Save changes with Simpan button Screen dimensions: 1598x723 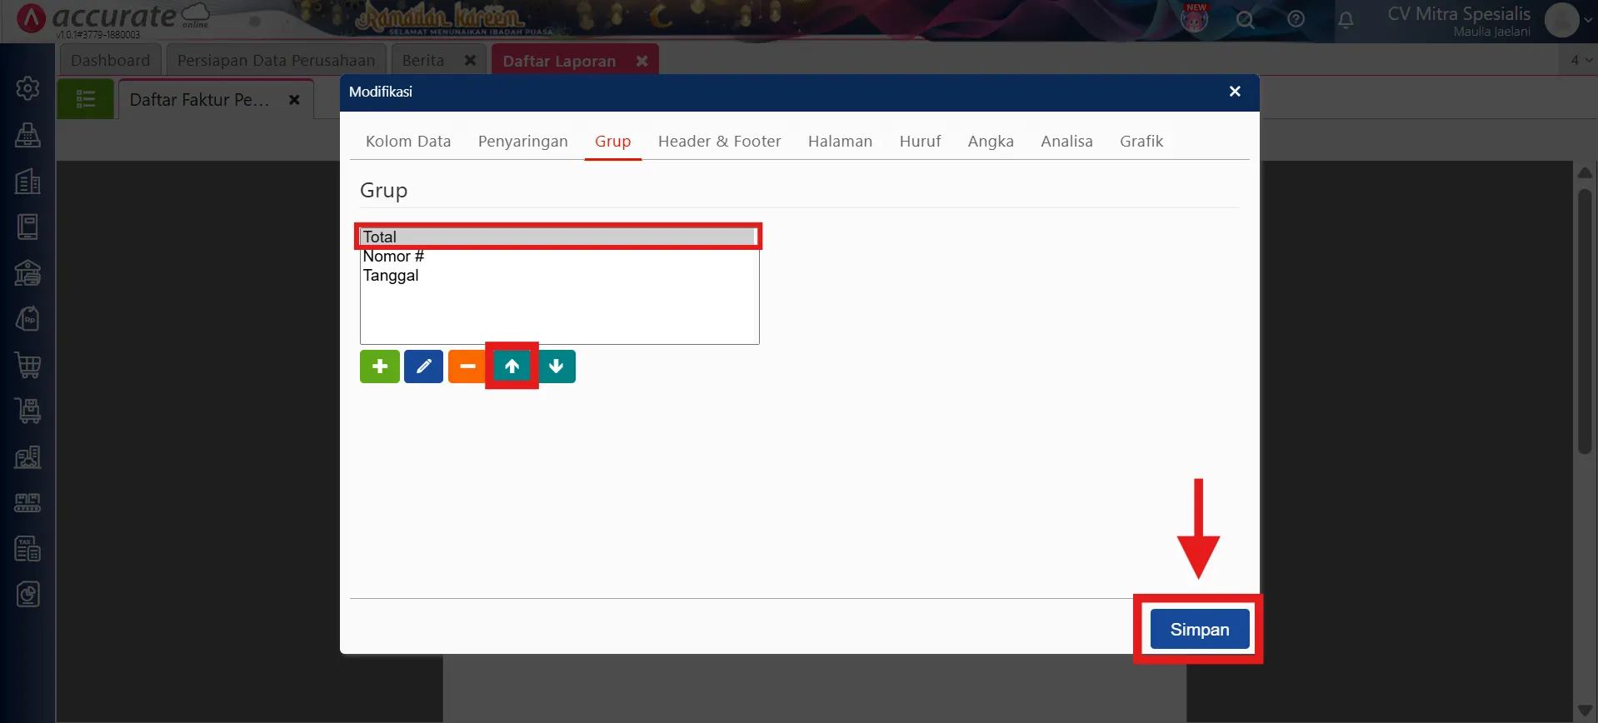[1199, 630]
